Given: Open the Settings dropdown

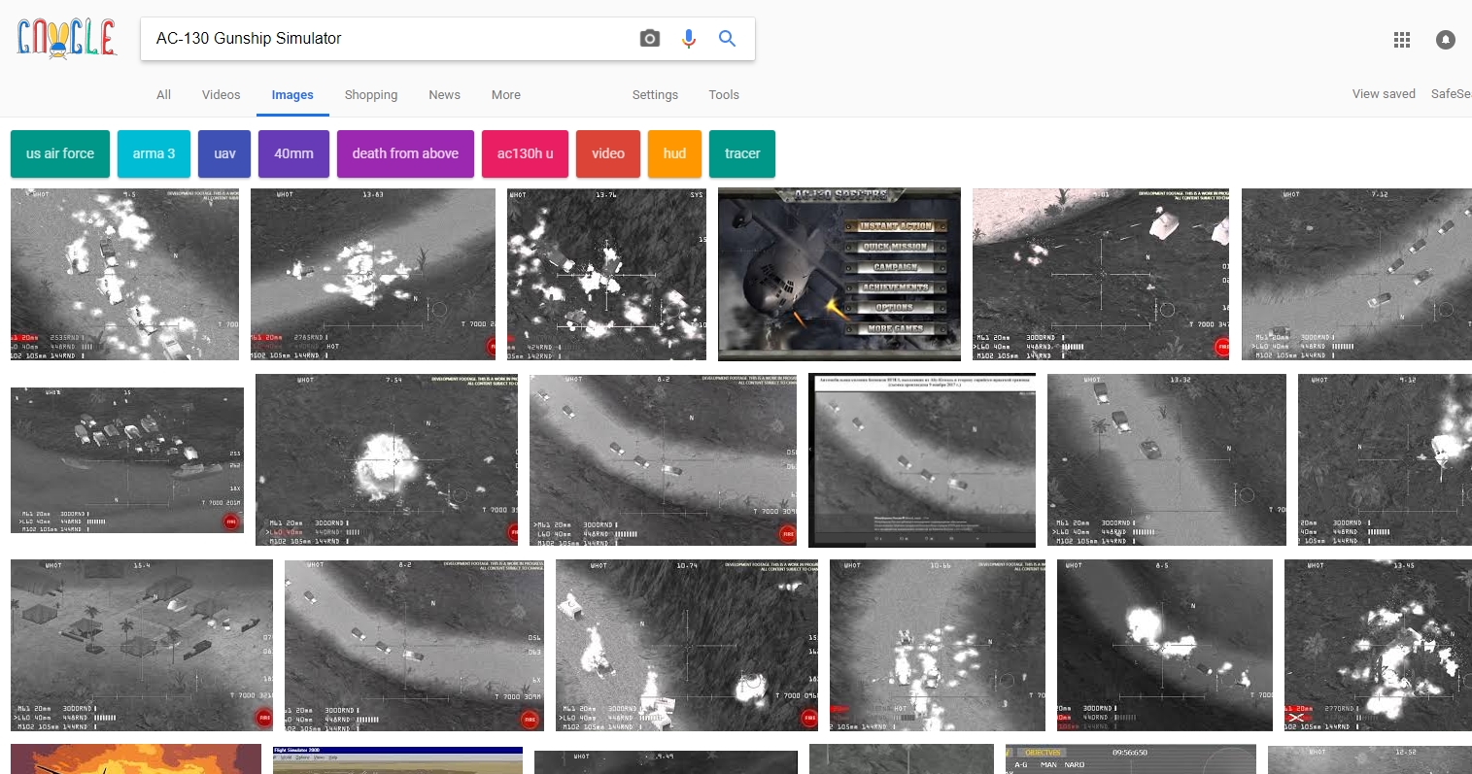Looking at the screenshot, I should 655,95.
